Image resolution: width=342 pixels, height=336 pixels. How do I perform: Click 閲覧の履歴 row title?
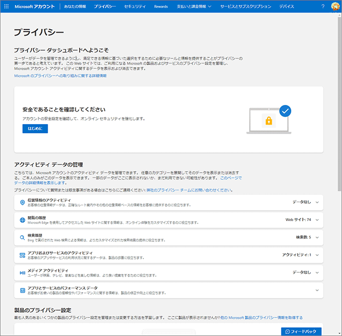(x=37, y=218)
